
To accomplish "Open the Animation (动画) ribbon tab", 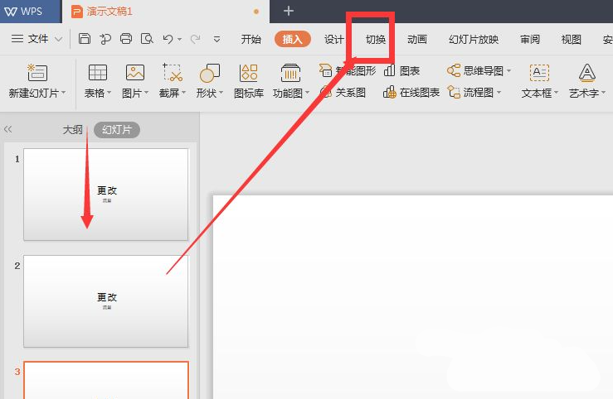I will click(x=416, y=39).
